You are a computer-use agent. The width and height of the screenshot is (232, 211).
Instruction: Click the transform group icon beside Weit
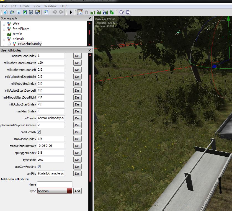9,24
